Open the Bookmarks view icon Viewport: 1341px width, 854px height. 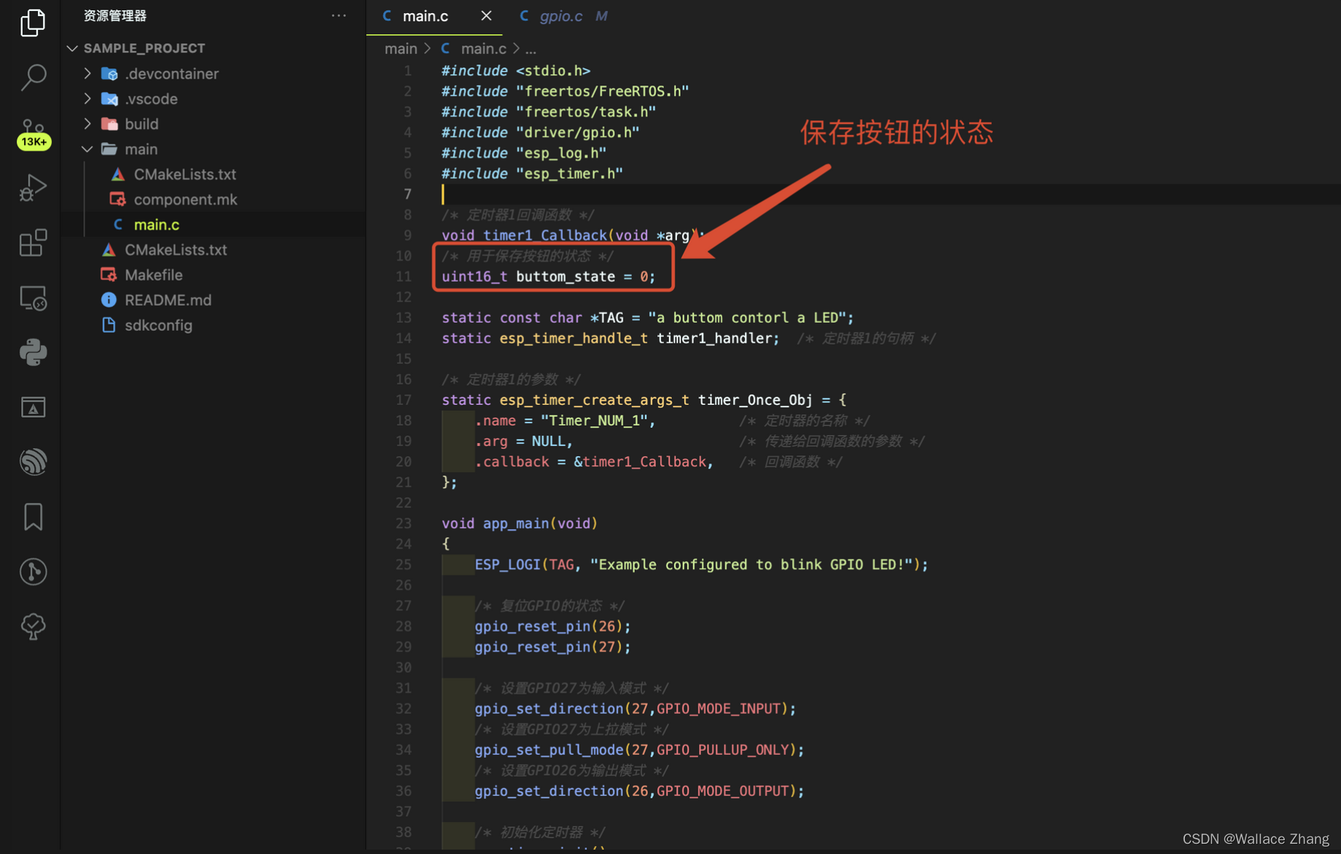[33, 517]
